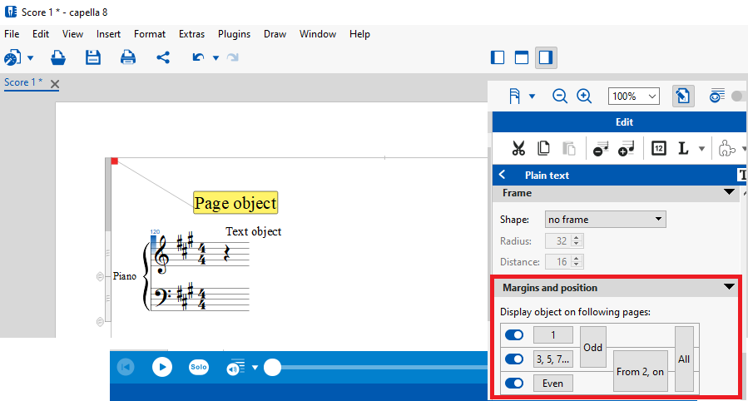Image resolution: width=748 pixels, height=401 pixels.
Task: Toggle the right side panel layout icon
Action: click(546, 57)
